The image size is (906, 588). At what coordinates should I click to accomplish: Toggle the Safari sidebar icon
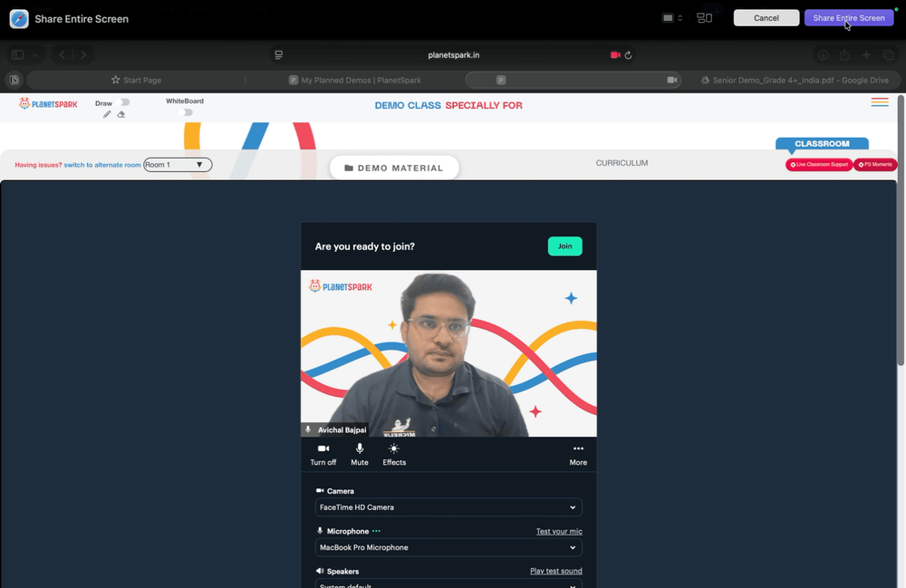click(18, 55)
